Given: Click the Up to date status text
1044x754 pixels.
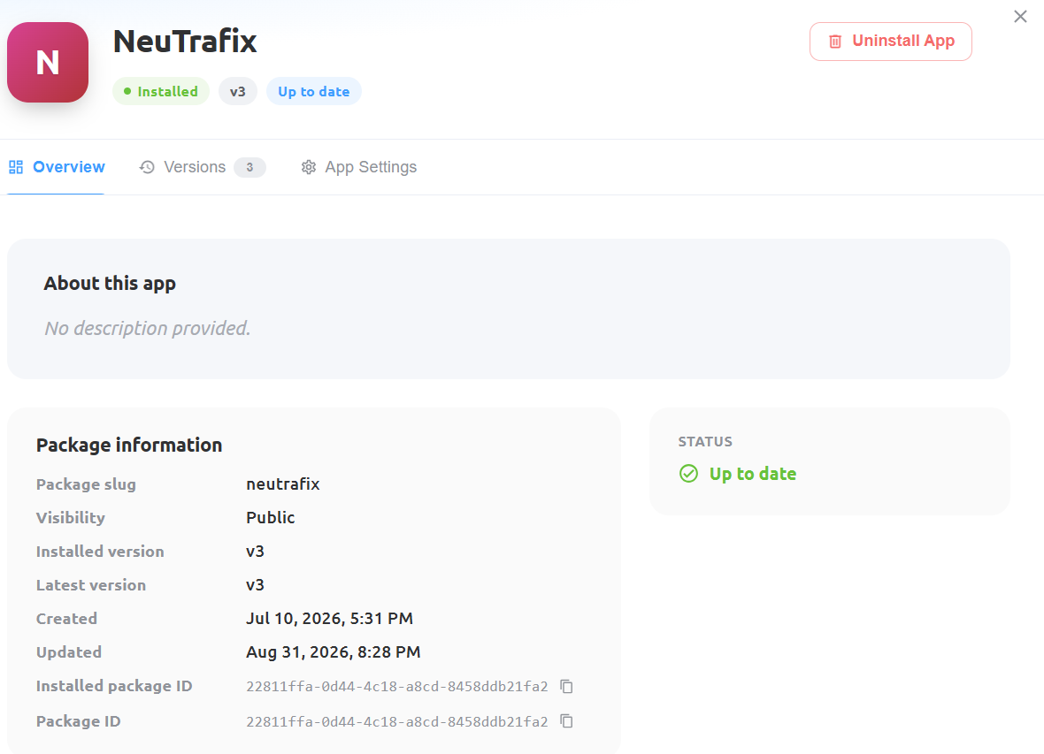Looking at the screenshot, I should coord(752,474).
